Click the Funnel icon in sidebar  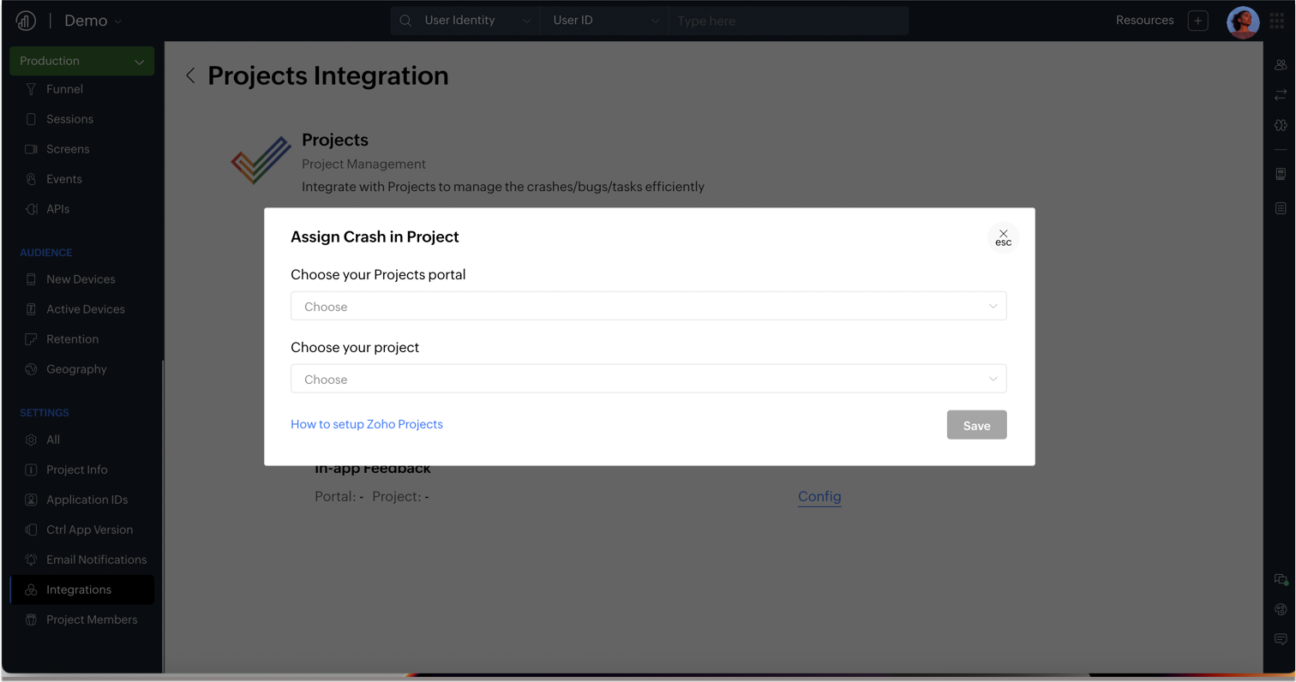point(31,89)
